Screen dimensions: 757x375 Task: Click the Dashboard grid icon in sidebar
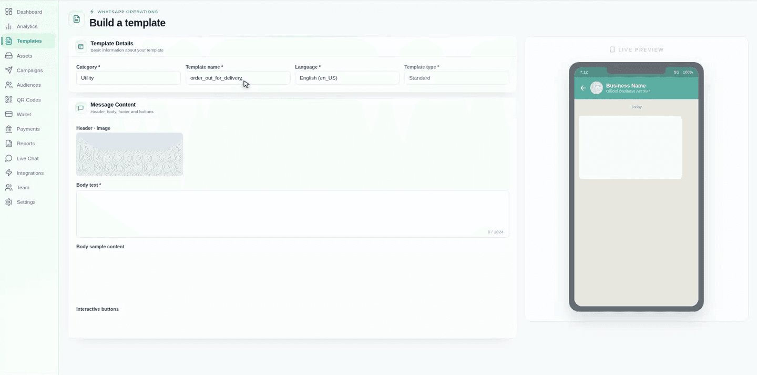click(9, 12)
